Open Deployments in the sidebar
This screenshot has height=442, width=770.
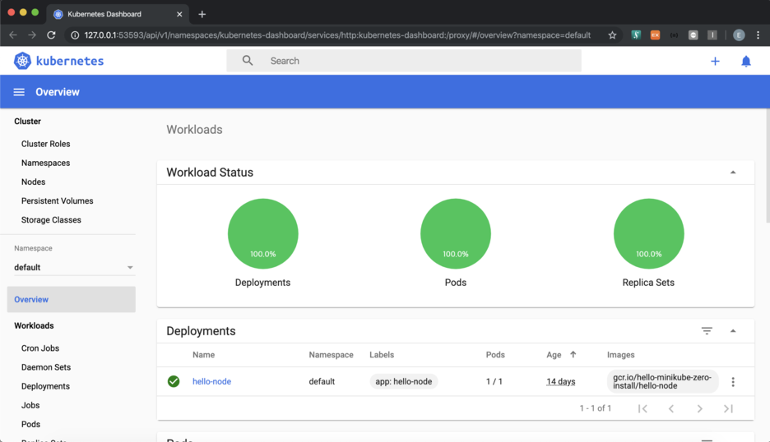coord(46,386)
